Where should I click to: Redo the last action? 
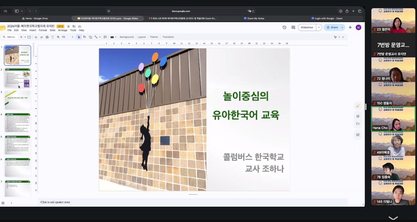[41, 37]
